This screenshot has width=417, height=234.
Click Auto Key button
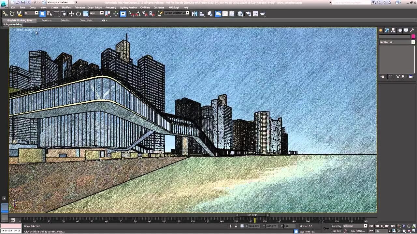[337, 226]
